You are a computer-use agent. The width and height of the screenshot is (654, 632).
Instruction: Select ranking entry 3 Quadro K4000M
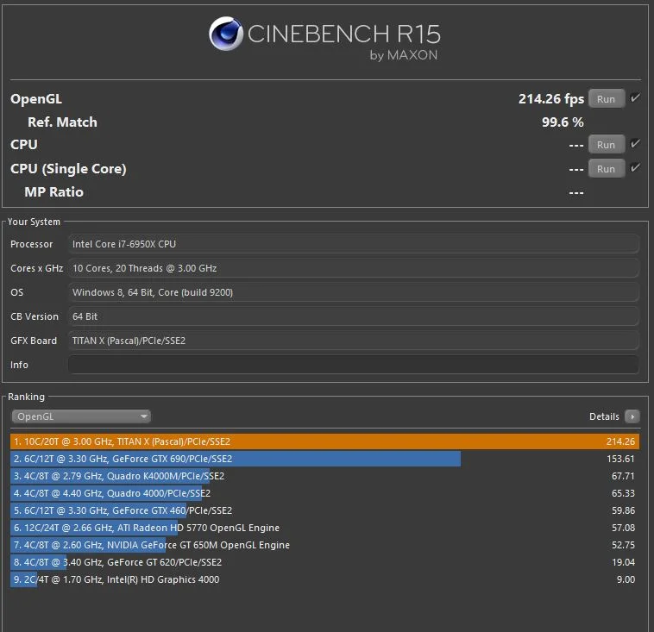[x=325, y=476]
